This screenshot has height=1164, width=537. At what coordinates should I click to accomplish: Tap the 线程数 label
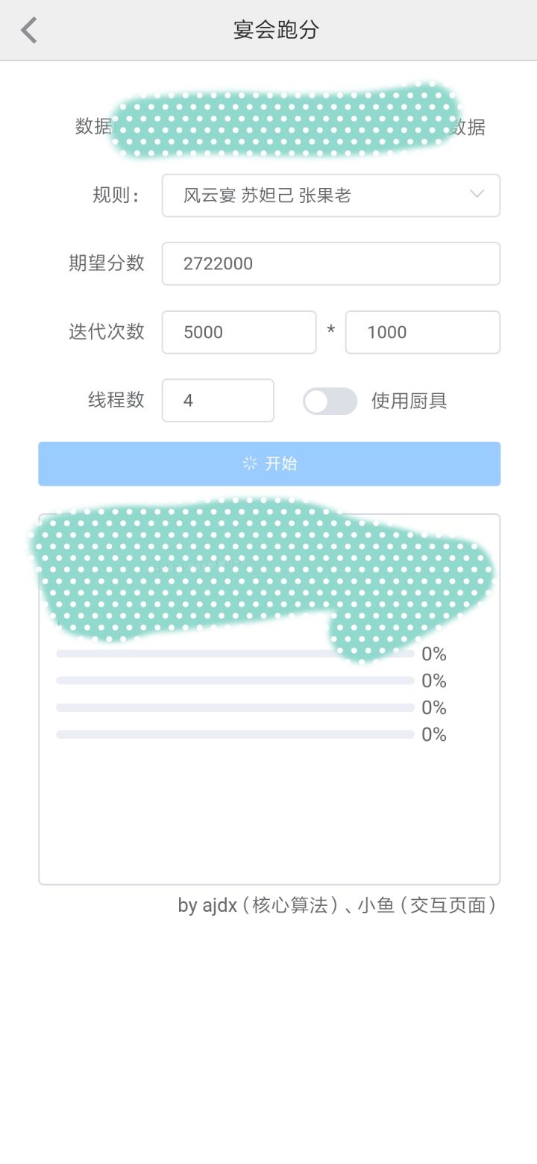(x=116, y=400)
